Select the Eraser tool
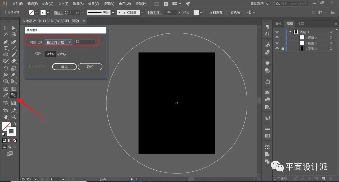 click(x=14, y=61)
